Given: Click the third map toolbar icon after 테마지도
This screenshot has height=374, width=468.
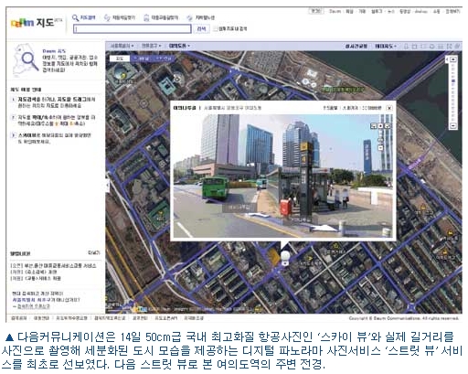Looking at the screenshot, I should (423, 47).
